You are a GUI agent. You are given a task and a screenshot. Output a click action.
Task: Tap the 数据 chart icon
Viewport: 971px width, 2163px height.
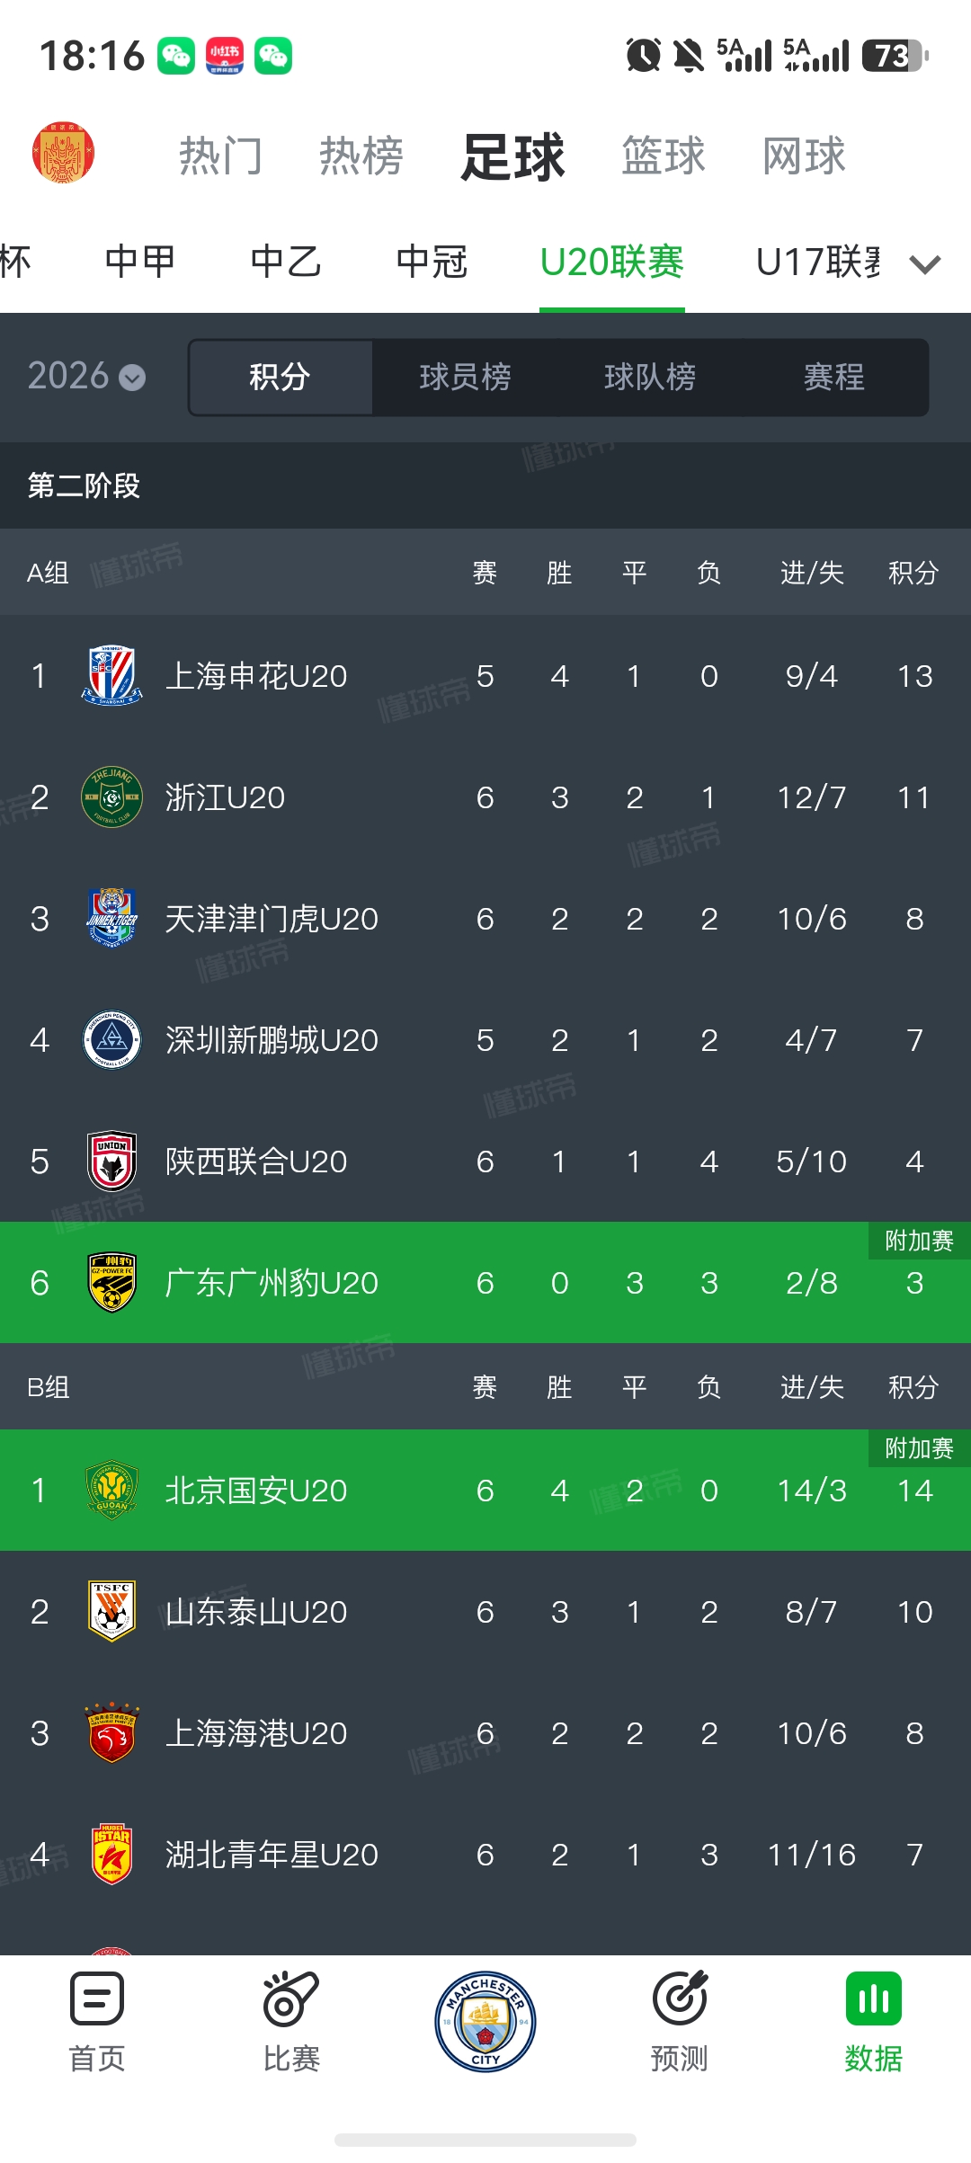click(873, 1998)
